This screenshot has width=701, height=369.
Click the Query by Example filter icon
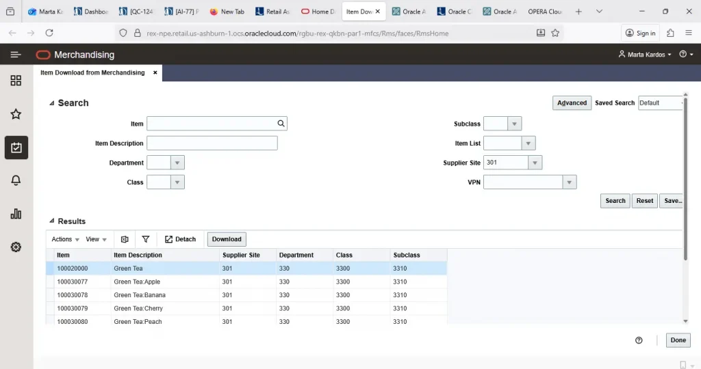click(x=146, y=239)
